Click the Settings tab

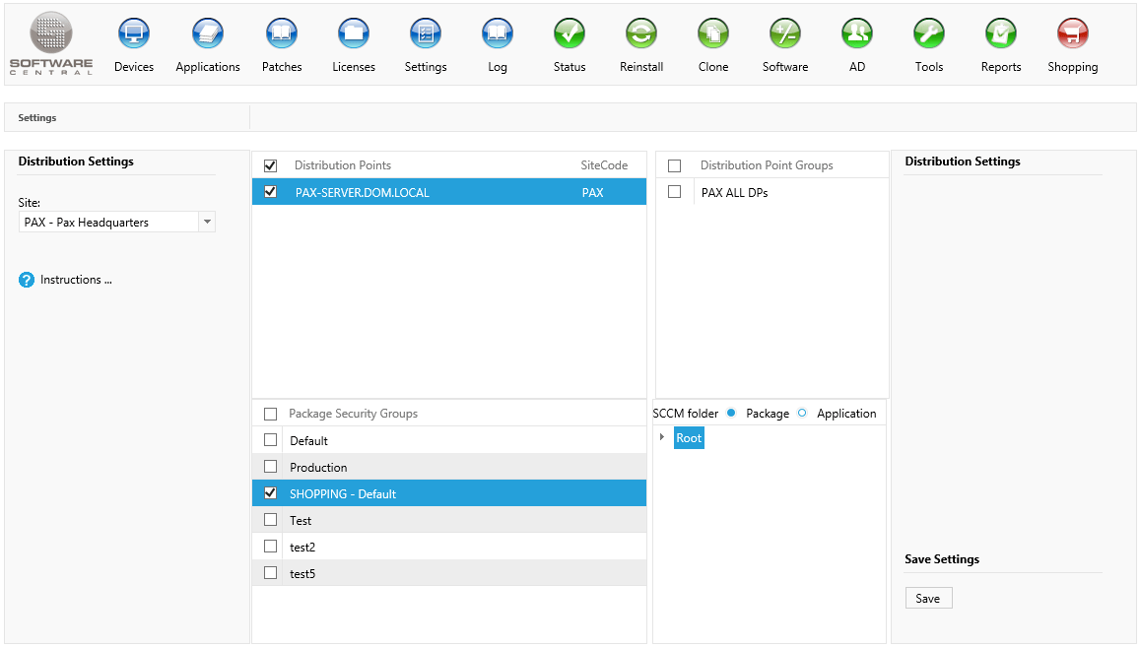(36, 117)
